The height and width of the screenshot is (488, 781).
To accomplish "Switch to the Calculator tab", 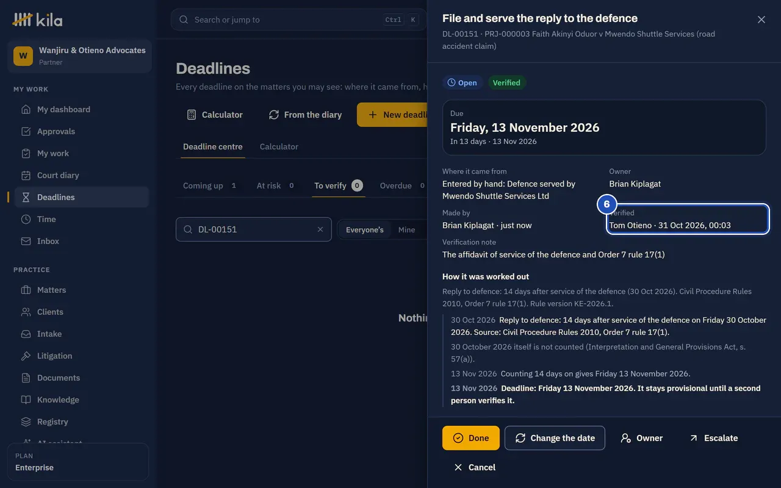I will [279, 146].
